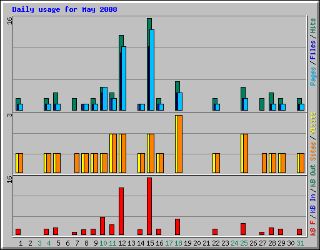Viewport: 320px width, 250px height.
Task: Click the cyan Pages bar for day 31
Action: click(302, 107)
